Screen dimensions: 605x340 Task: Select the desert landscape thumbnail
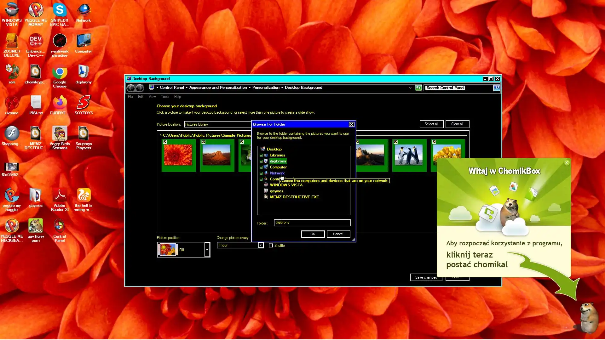(x=216, y=155)
